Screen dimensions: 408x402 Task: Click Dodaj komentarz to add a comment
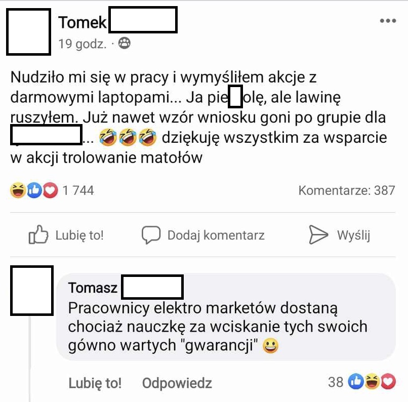[x=203, y=235]
